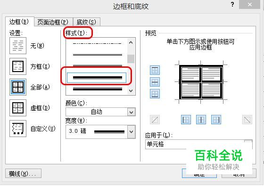The width and height of the screenshot is (264, 186).
Task: Select the highlighted thin-thick line style
Action: pos(97,78)
